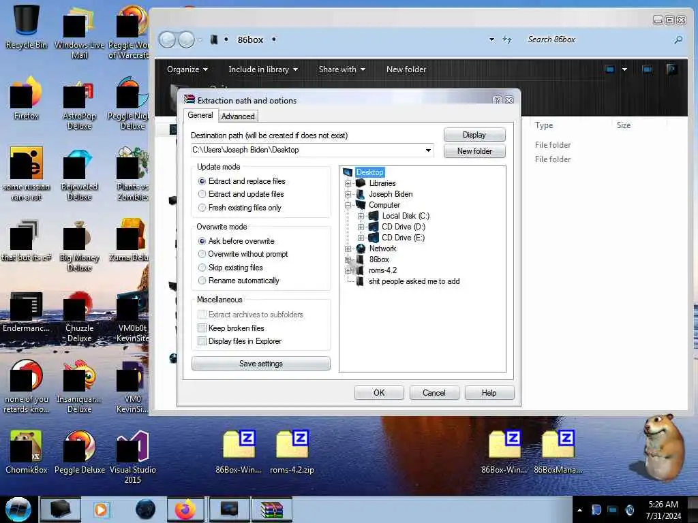Expand the Network tree node
Screen dimensions: 698x523
coord(348,249)
